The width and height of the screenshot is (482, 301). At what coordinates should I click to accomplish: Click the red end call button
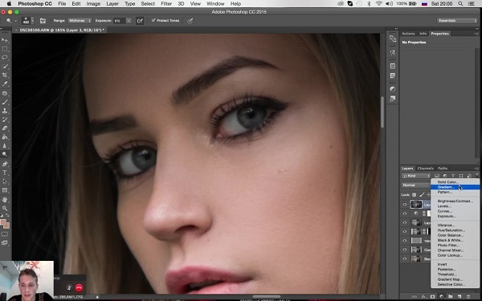tap(79, 288)
